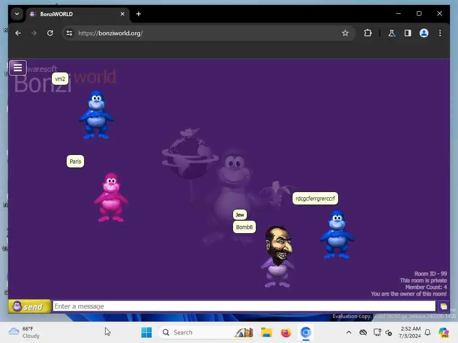Click the blue Bonzi named rdcgcferrgrerccrf
Image resolution: width=458 pixels, height=343 pixels.
tap(337, 234)
